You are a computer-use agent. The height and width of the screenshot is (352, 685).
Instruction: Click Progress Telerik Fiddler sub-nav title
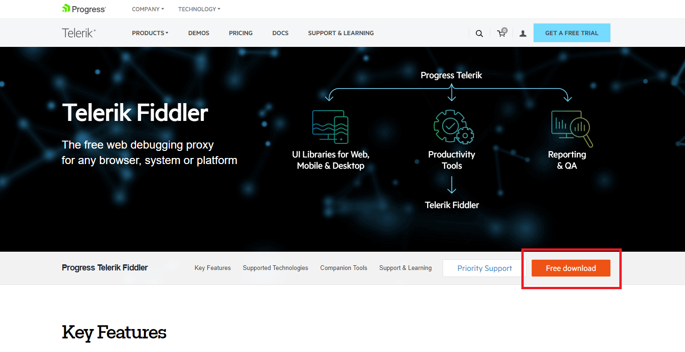click(x=105, y=268)
